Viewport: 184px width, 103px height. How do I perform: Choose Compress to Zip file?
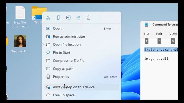pyautogui.click(x=82, y=61)
